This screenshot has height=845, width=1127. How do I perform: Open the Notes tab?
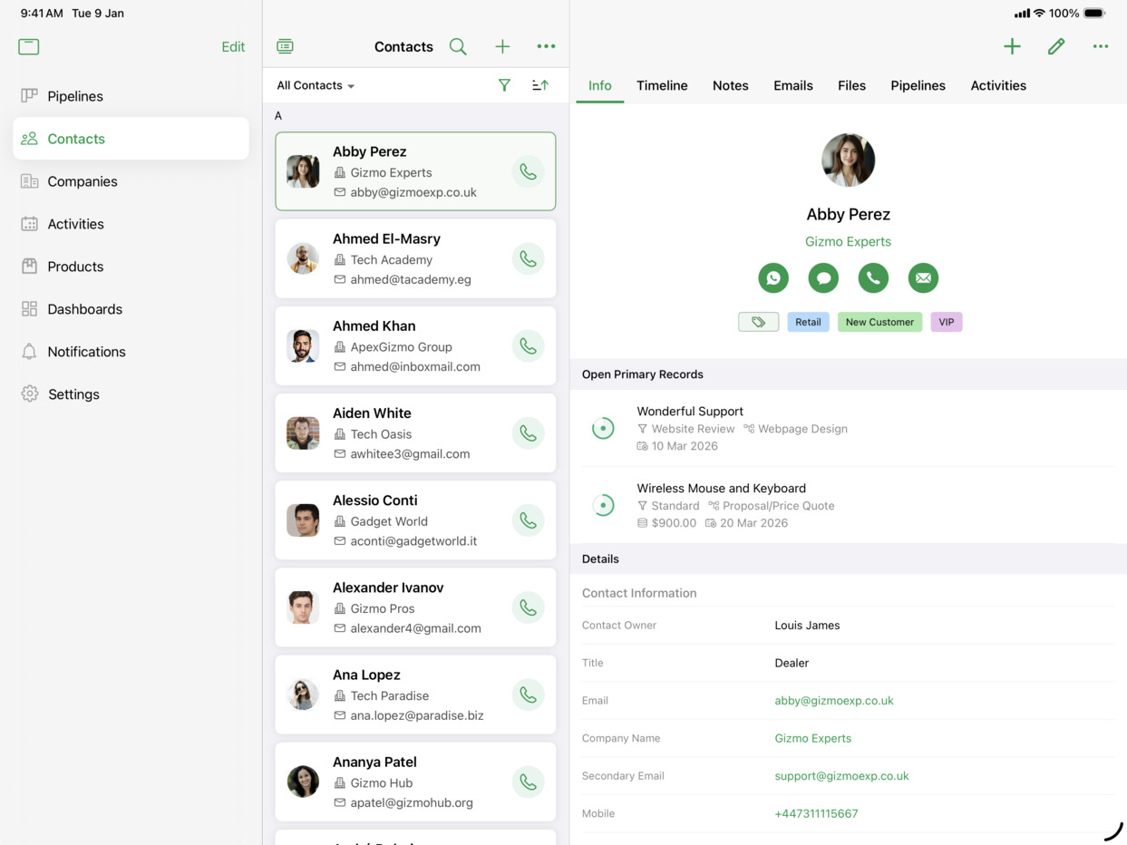[730, 85]
